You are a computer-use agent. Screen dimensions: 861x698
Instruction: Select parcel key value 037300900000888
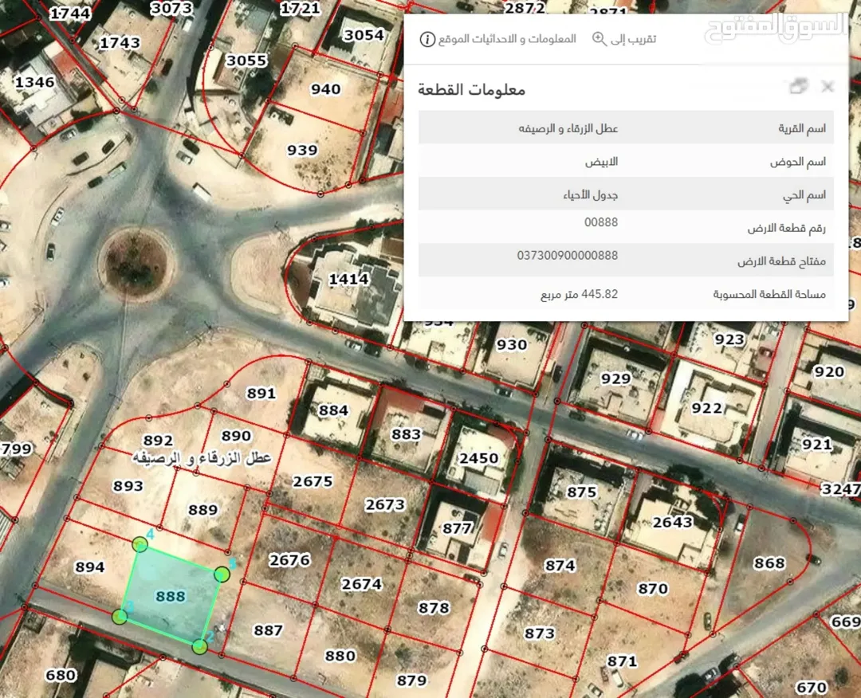click(x=568, y=255)
